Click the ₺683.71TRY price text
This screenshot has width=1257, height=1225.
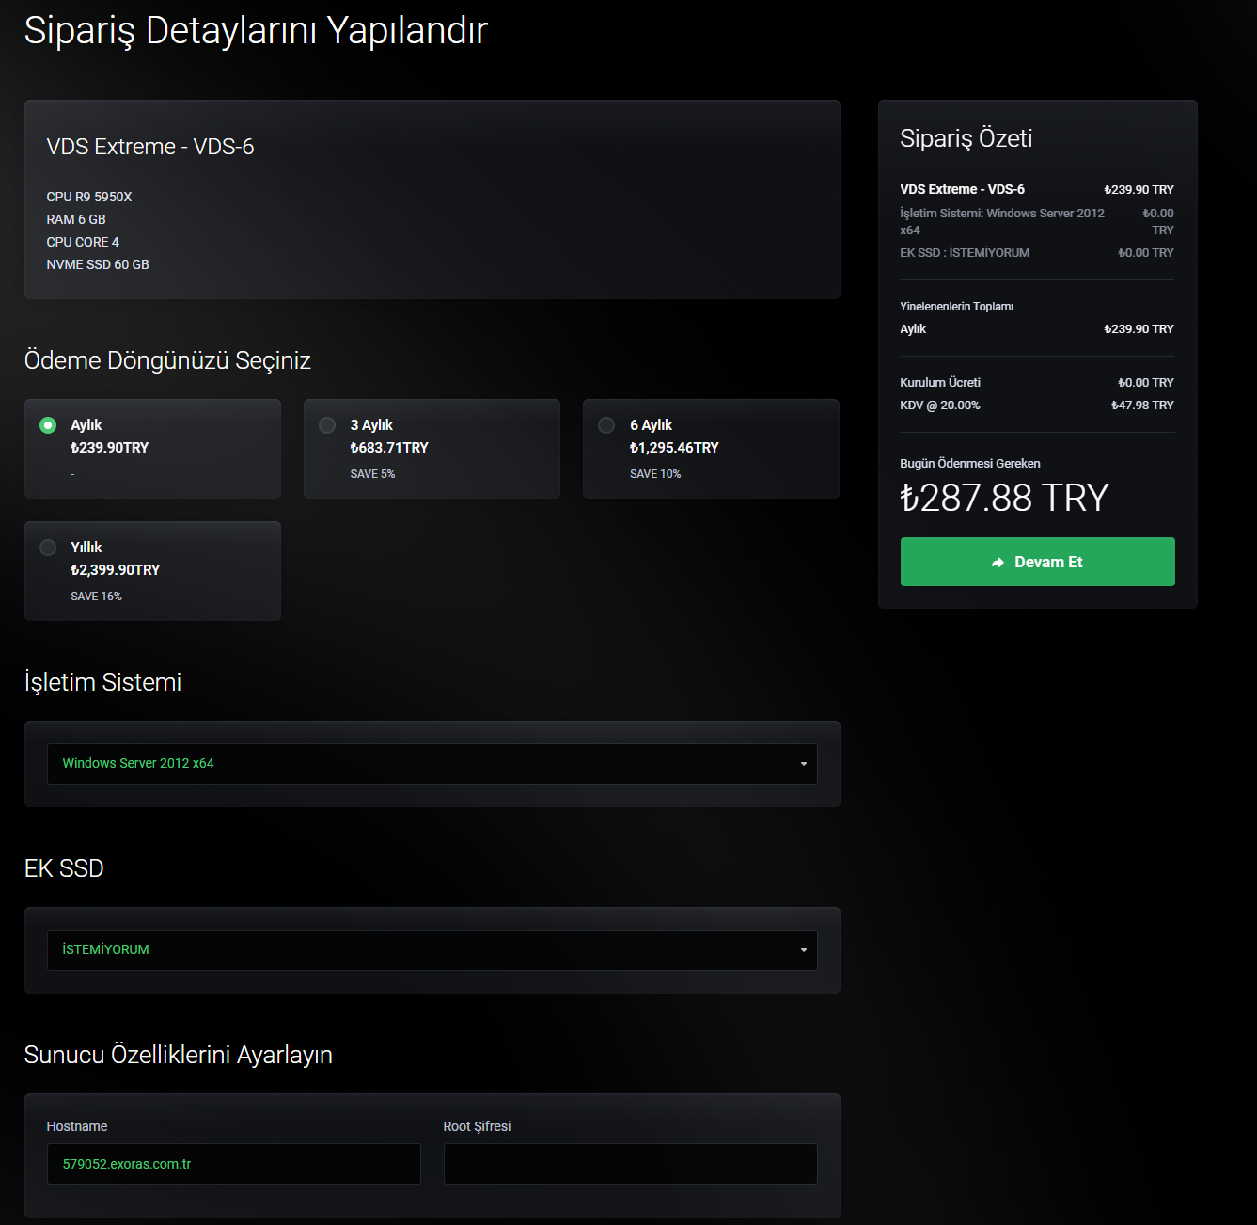tap(389, 448)
